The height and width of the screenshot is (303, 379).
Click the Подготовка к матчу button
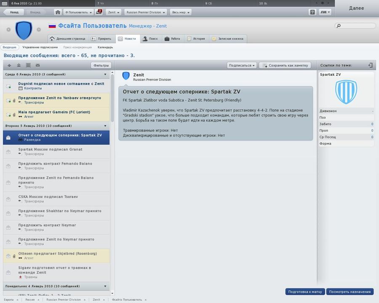coord(305,292)
